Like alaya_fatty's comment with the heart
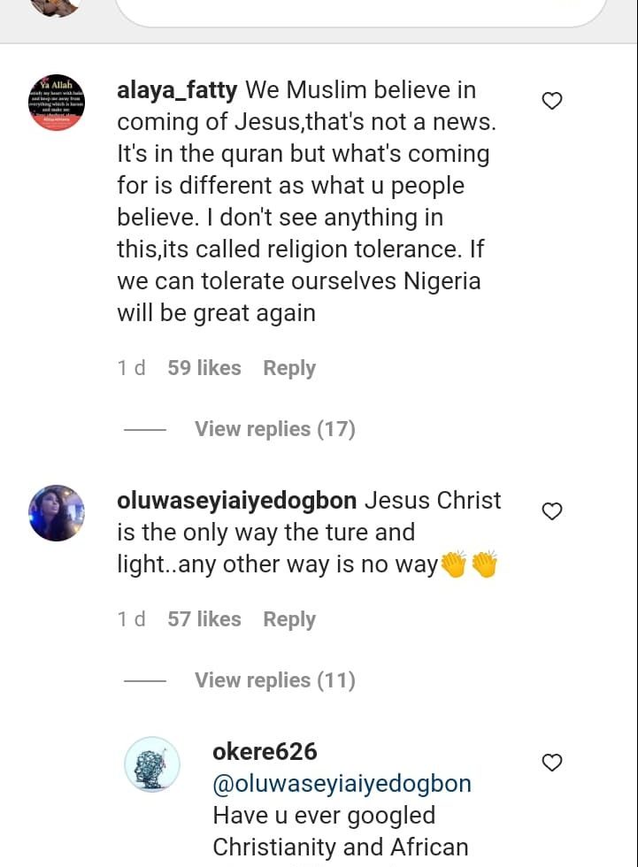Screen dimensions: 638x867 (x=552, y=101)
